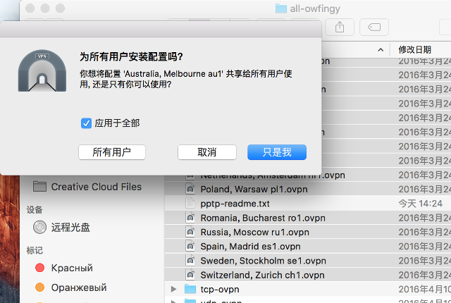Image resolution: width=451 pixels, height=303 pixels.
Task: Click the 2016年4月10 date of tcp-ovpn
Action: [424, 289]
